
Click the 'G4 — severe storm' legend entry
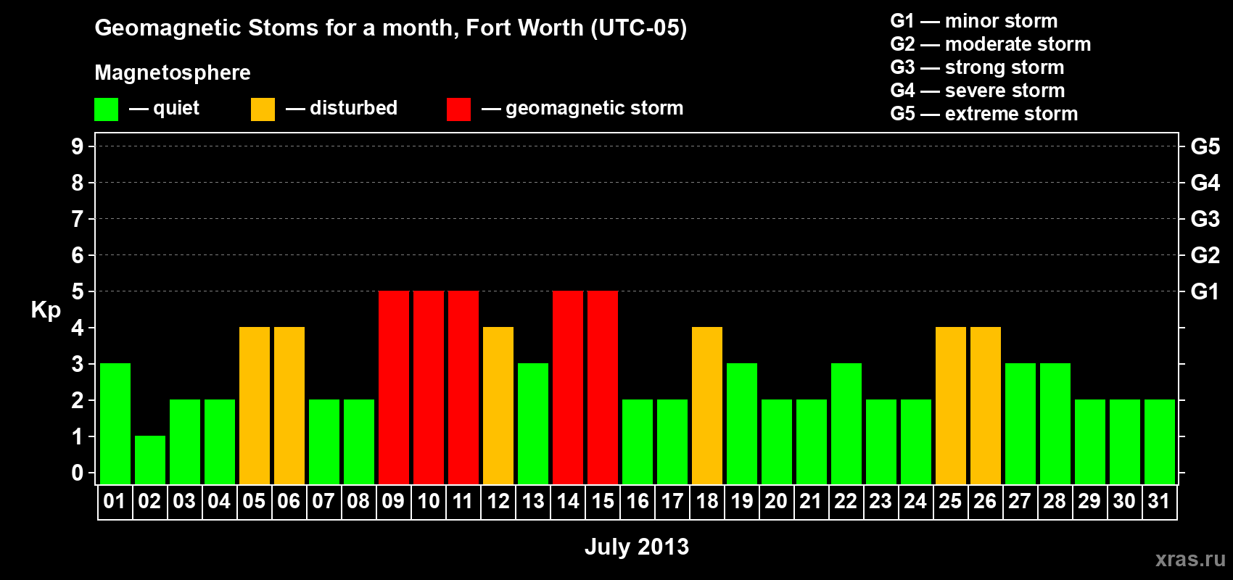(x=978, y=91)
